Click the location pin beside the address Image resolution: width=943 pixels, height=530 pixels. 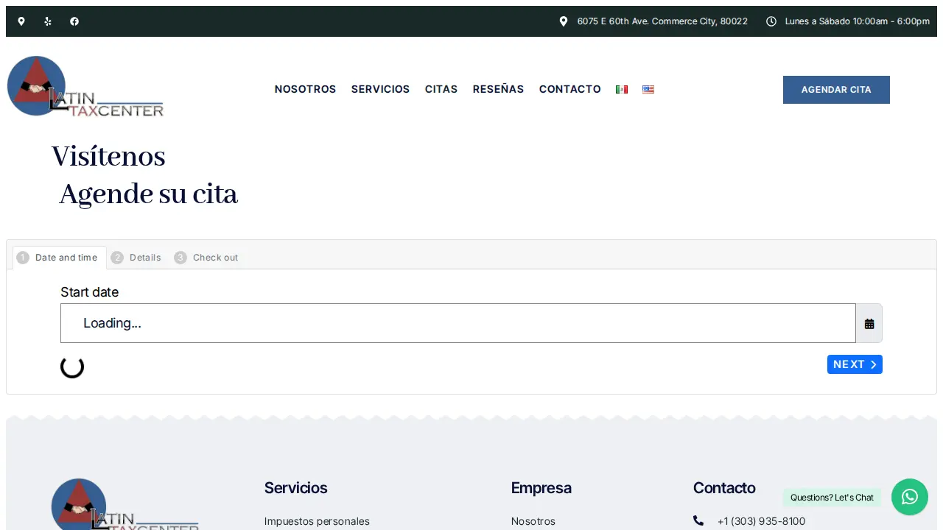point(564,21)
